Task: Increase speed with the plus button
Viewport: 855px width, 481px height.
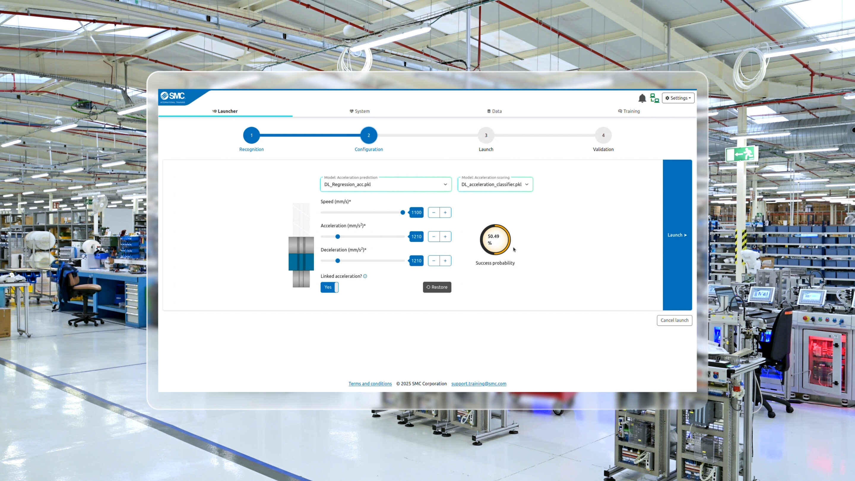Action: [x=445, y=213]
